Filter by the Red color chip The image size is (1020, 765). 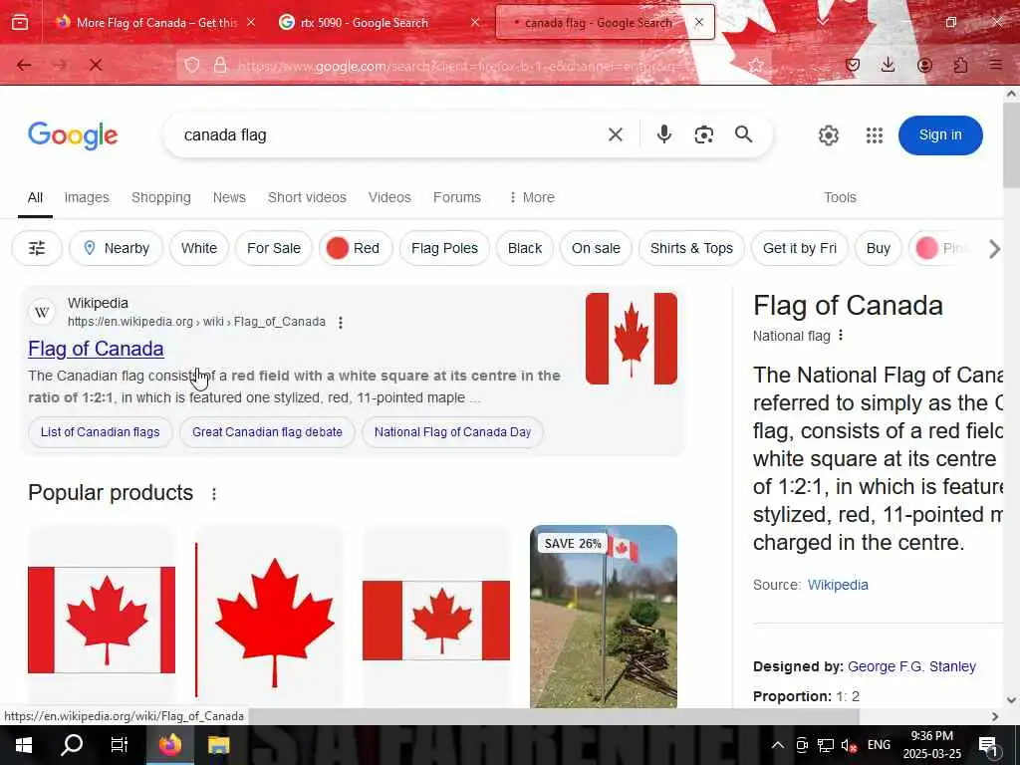click(356, 248)
